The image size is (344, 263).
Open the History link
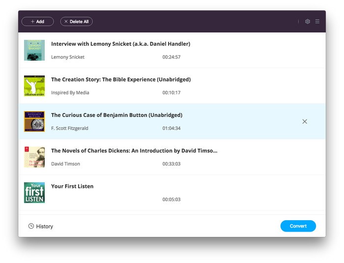point(44,227)
